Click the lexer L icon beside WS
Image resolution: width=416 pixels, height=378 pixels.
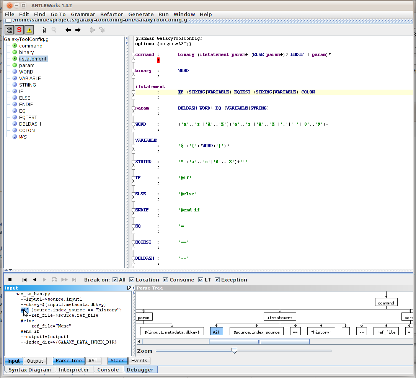pos(15,137)
